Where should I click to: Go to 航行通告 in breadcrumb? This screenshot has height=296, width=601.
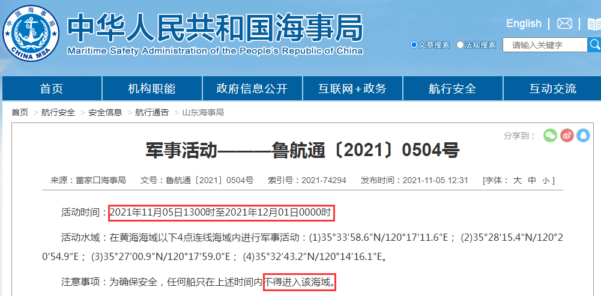click(x=152, y=112)
